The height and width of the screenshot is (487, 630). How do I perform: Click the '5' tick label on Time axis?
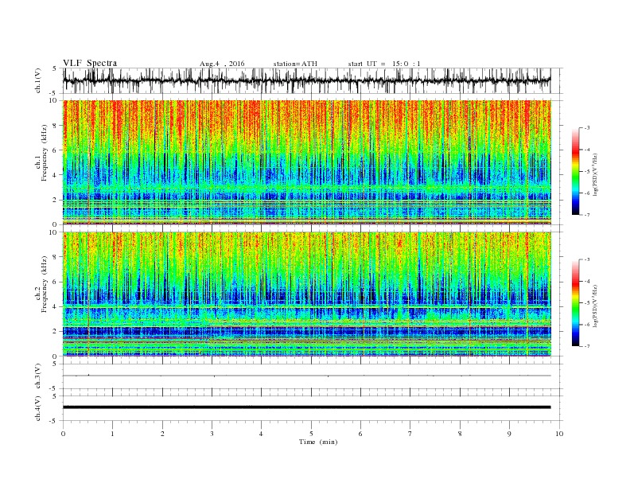pos(311,434)
